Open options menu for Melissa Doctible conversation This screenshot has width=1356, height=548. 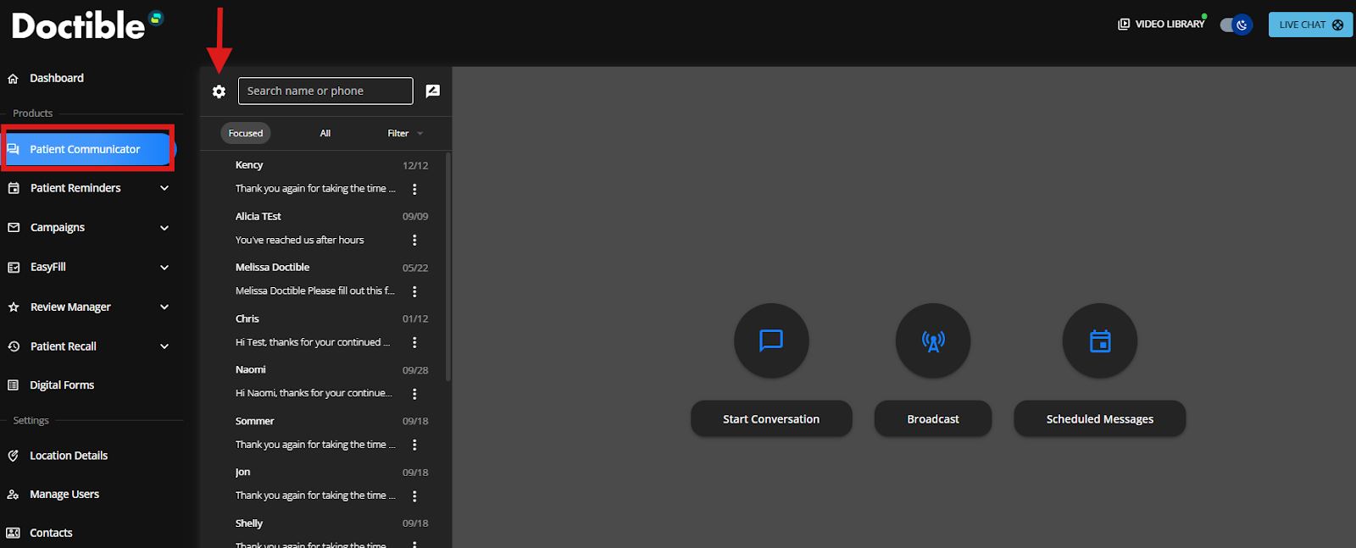[x=414, y=291]
